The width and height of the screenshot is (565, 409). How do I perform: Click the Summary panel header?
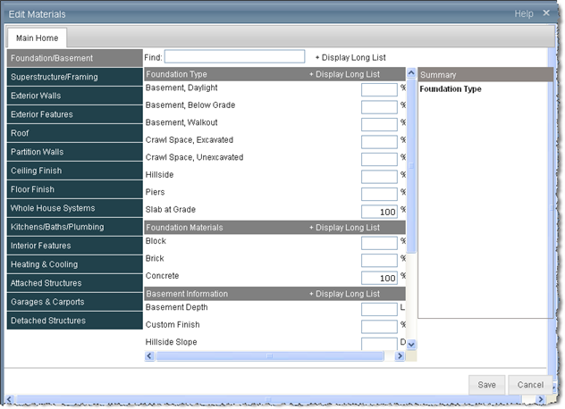[x=485, y=74]
